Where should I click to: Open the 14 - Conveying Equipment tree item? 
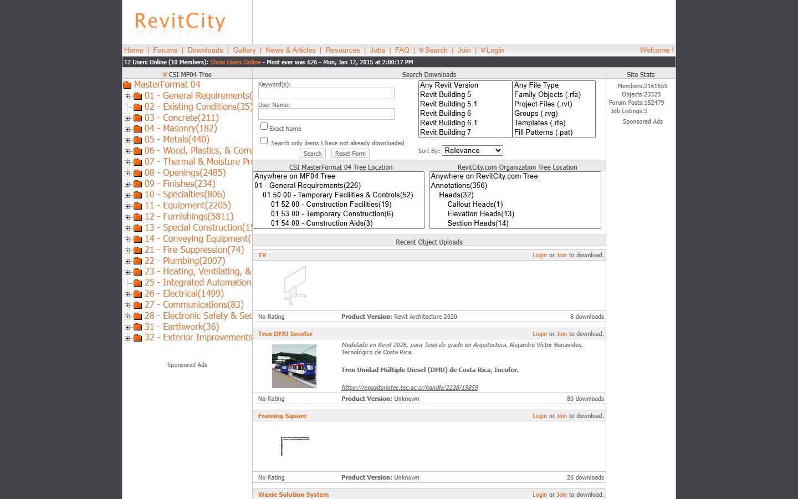198,239
